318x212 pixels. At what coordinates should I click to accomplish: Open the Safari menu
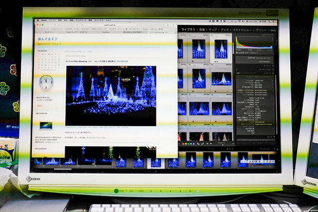(44, 20)
